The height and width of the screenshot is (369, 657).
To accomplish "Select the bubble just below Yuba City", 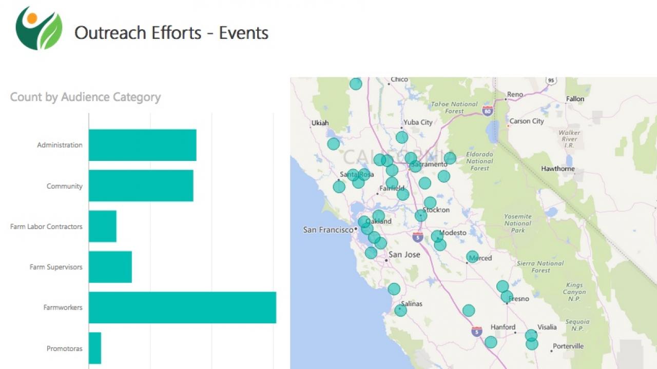I will [402, 137].
